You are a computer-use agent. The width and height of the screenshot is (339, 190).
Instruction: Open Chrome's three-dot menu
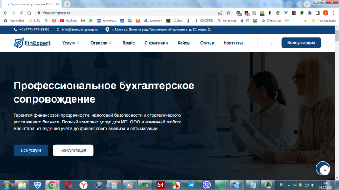pos(334,13)
